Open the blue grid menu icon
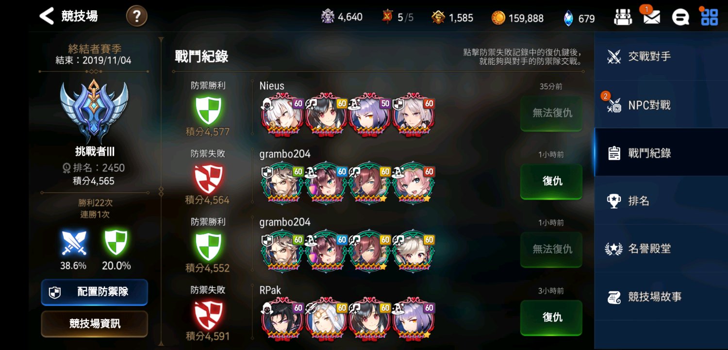The height and width of the screenshot is (350, 728). click(x=710, y=17)
